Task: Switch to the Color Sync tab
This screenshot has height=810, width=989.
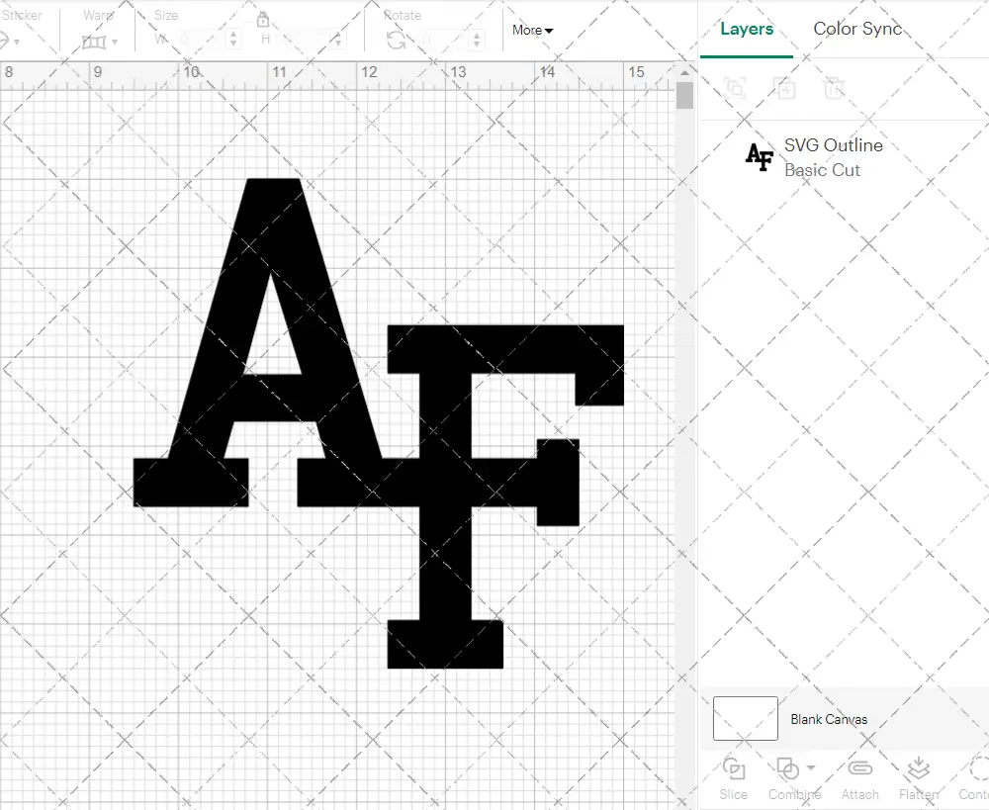Action: coord(857,29)
